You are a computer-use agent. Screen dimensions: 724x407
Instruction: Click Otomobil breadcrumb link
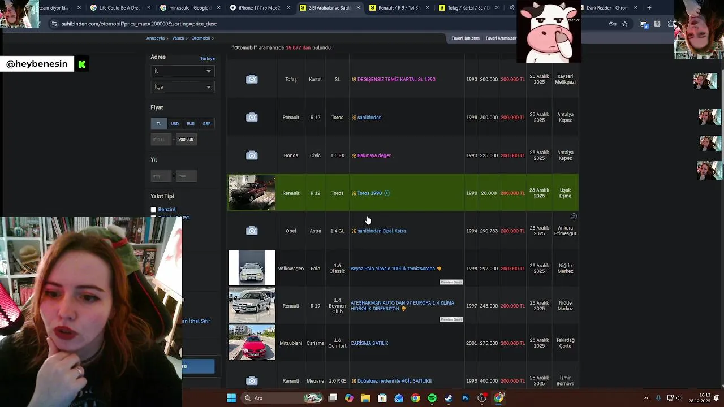pos(201,38)
